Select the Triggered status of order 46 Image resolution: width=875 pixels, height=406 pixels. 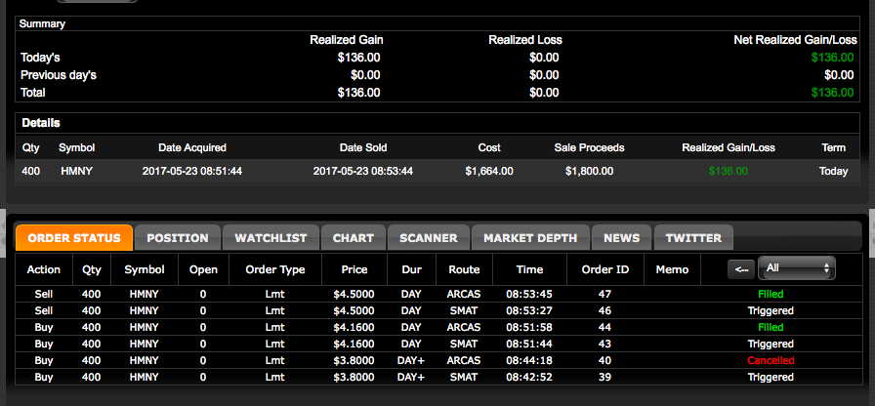(x=770, y=310)
